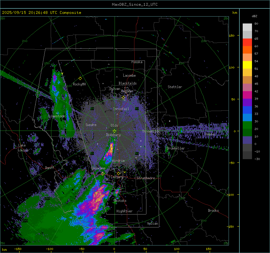Click the Calgary city label
270x253 pixels.
pos(117,177)
